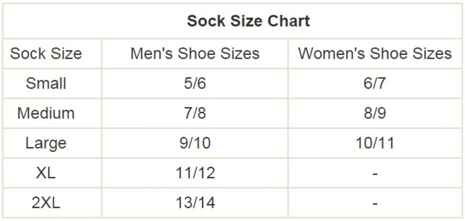The width and height of the screenshot is (465, 221).
Task: Click men's size 13/14 cell
Action: tap(195, 203)
